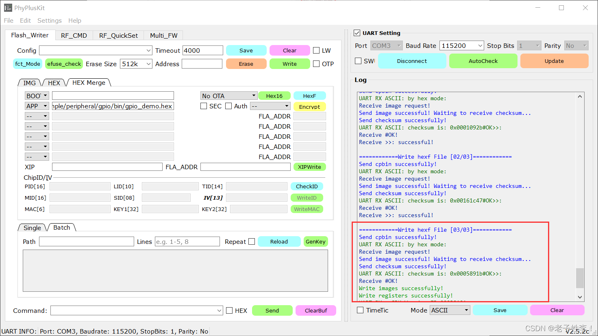Click the yellow Encrypt button
Viewport: 598px width, 336px height.
(309, 107)
